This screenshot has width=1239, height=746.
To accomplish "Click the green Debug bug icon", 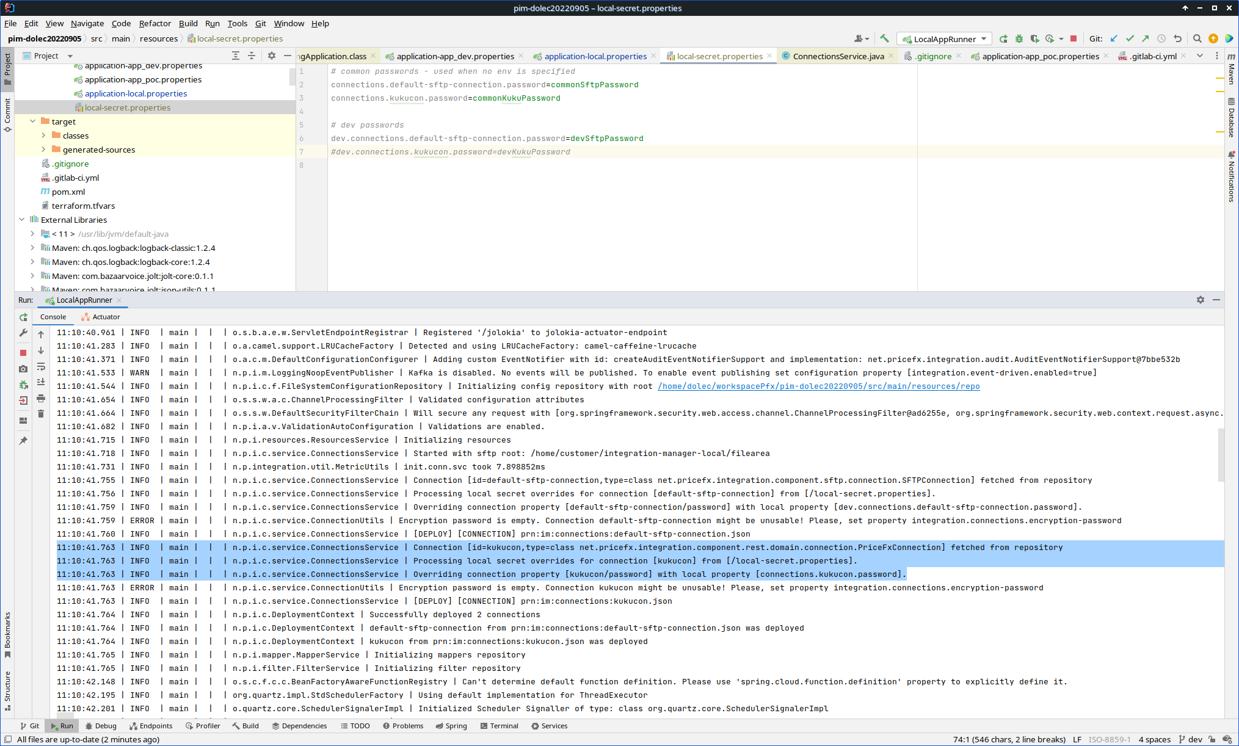I will click(1019, 38).
